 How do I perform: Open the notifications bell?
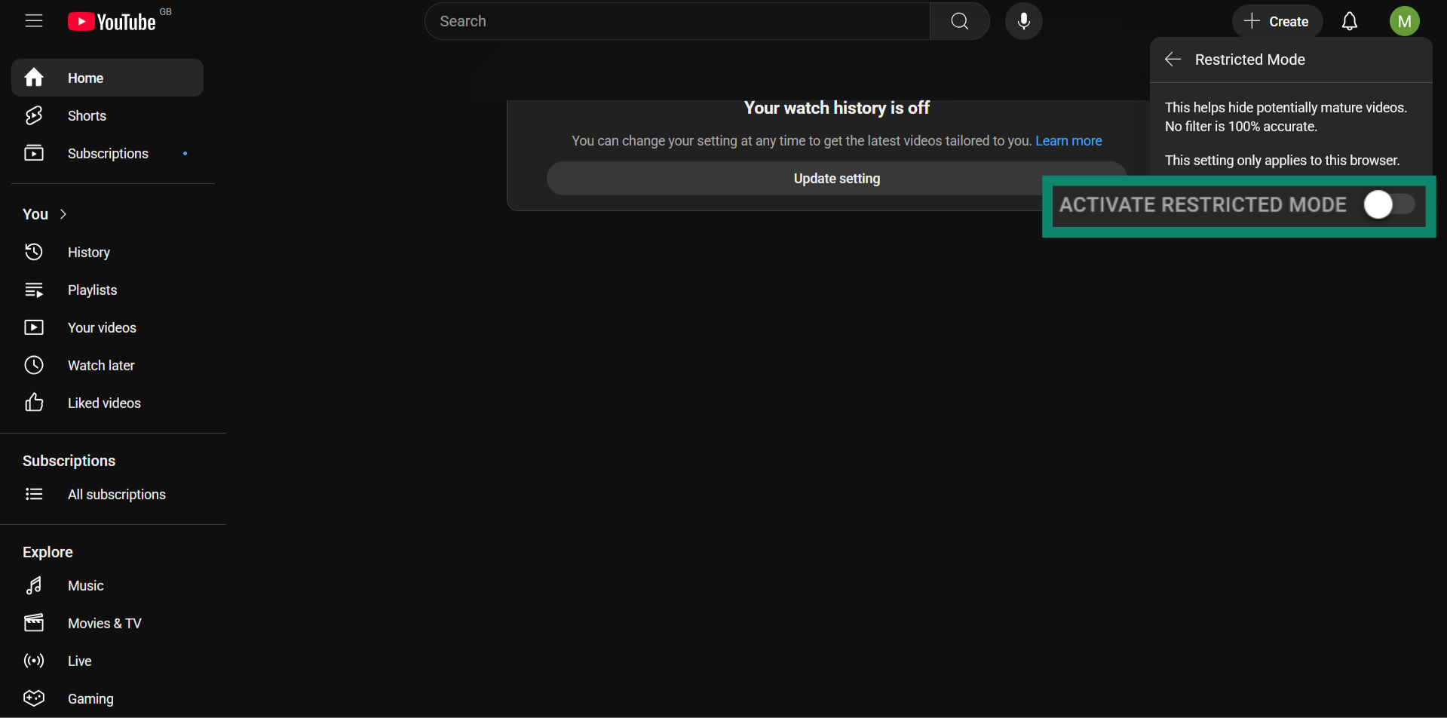tap(1349, 20)
